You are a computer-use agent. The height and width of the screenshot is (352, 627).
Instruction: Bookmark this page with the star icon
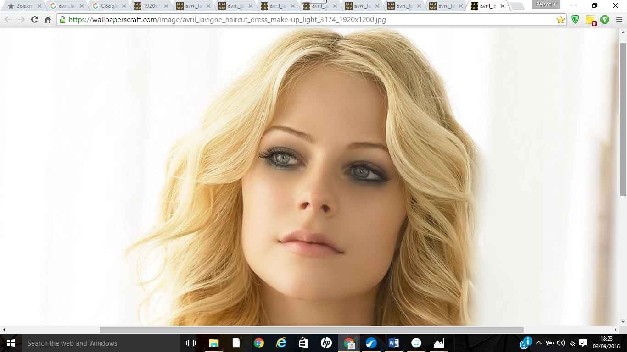pyautogui.click(x=560, y=20)
